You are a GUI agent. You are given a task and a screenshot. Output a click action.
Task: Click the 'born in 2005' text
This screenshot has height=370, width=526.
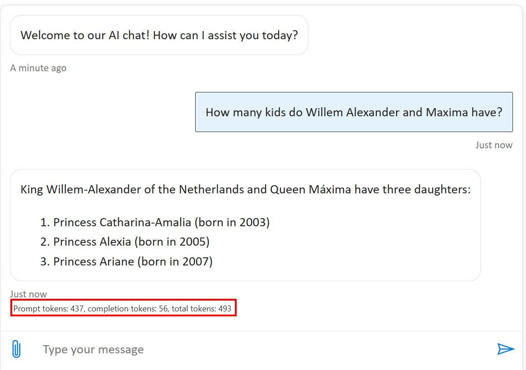coord(172,242)
